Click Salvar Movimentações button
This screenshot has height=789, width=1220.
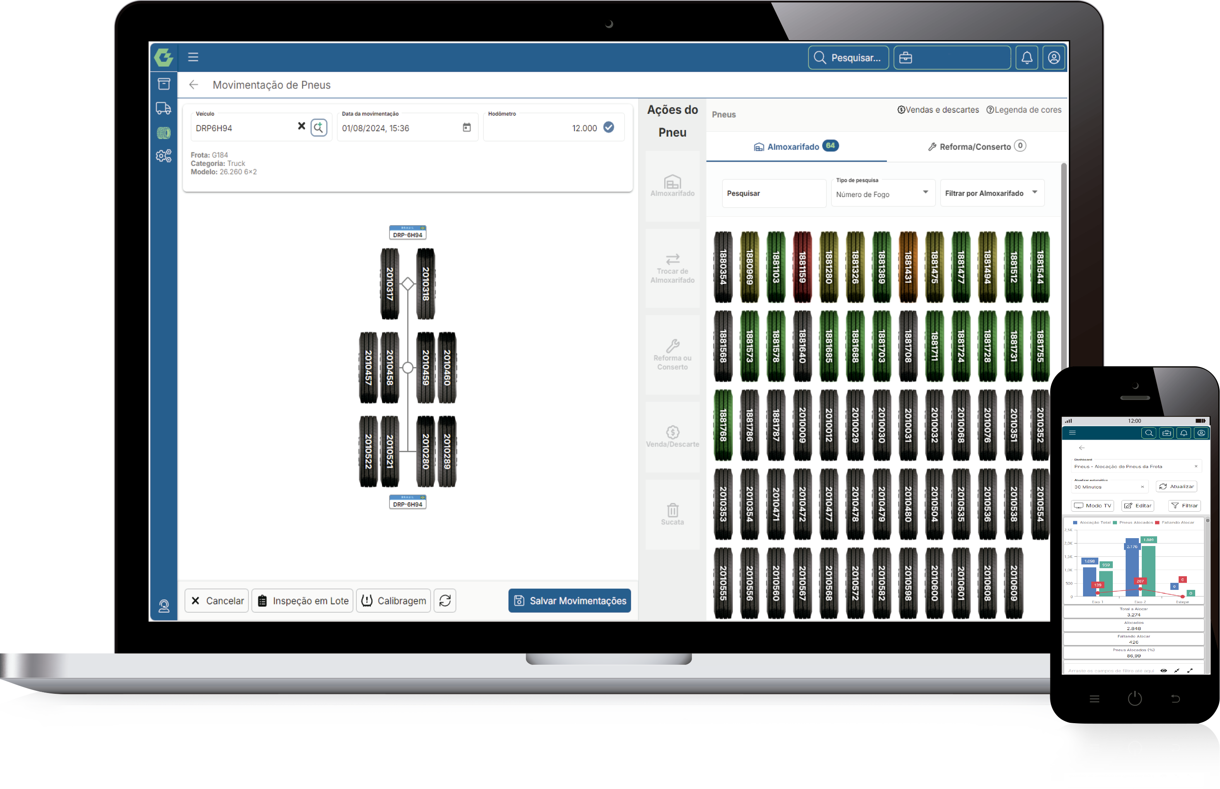[x=569, y=601]
